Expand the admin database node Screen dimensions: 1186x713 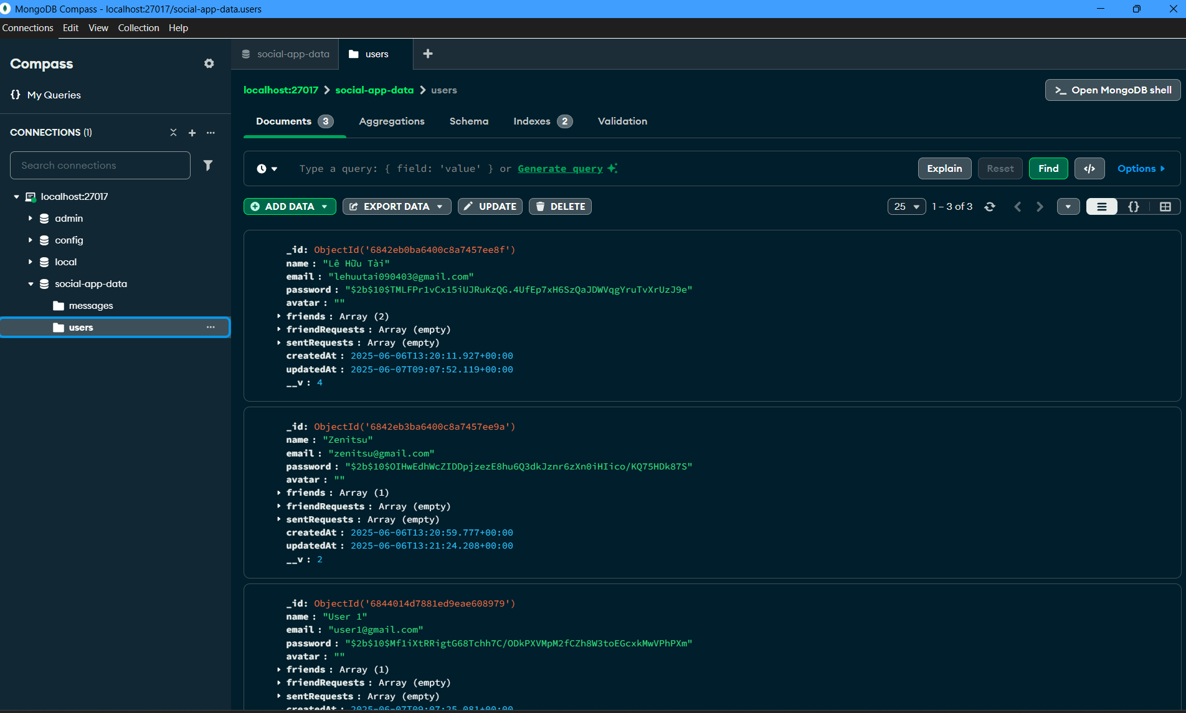coord(30,219)
